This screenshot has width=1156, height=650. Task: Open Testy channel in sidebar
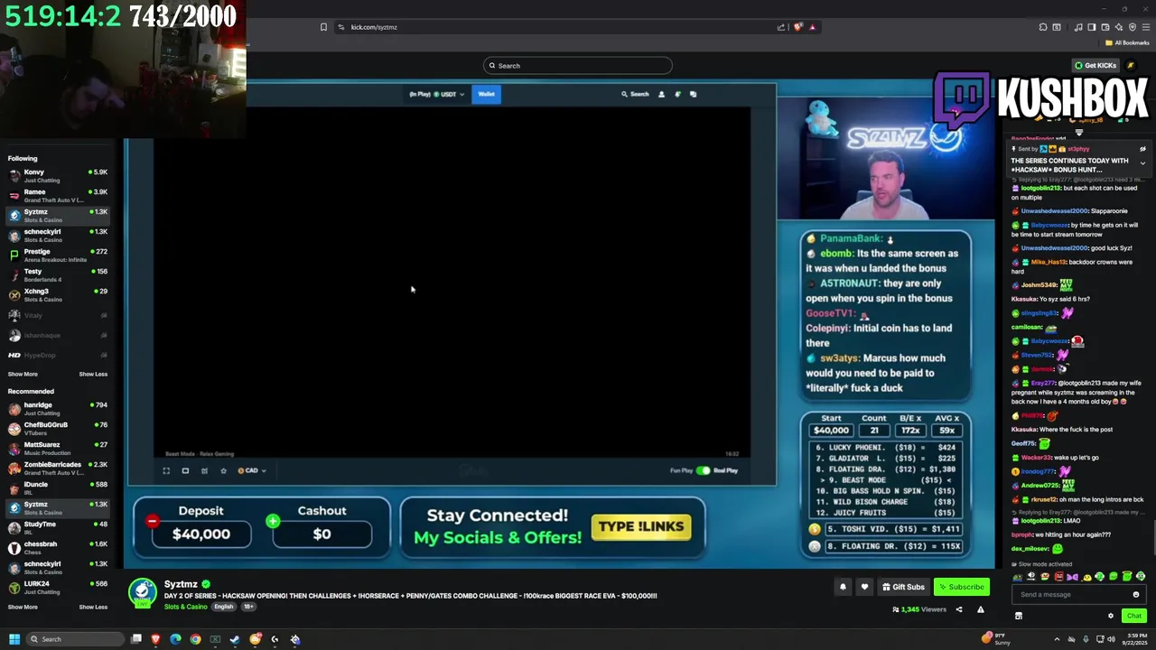tap(57, 274)
